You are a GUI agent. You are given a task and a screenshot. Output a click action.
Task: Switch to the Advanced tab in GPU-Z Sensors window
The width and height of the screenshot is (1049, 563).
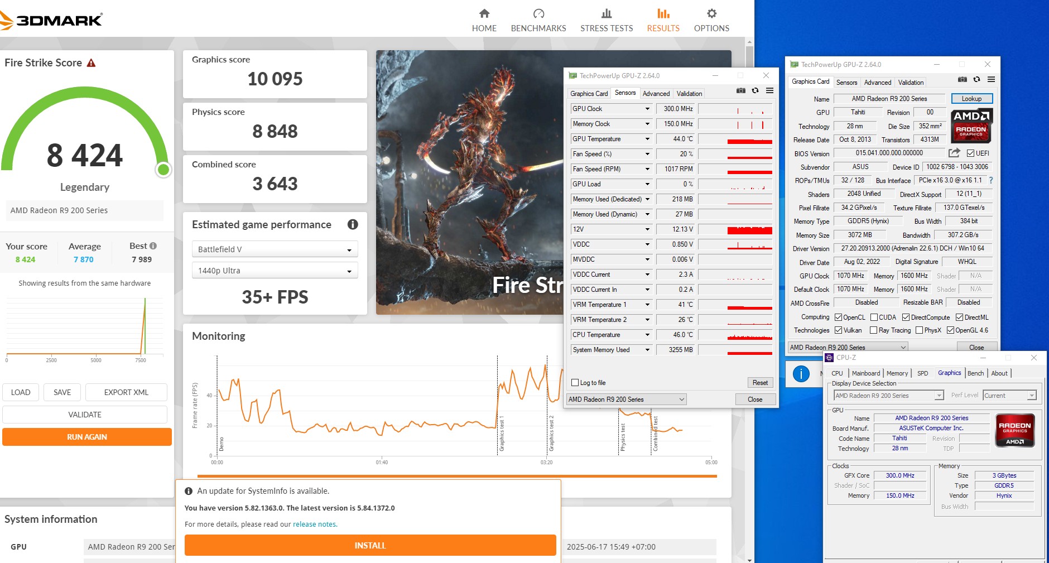click(x=656, y=94)
